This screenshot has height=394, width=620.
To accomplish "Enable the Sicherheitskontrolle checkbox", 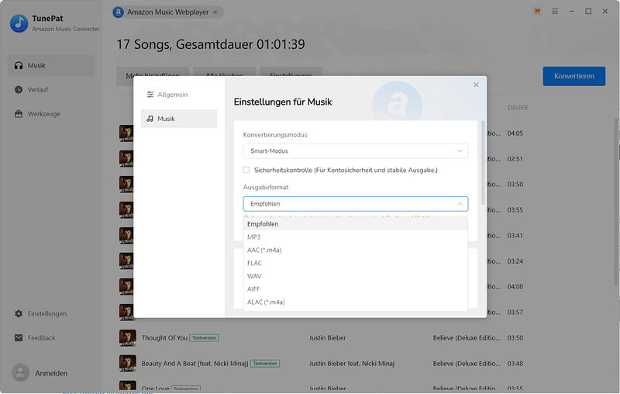I will click(246, 170).
